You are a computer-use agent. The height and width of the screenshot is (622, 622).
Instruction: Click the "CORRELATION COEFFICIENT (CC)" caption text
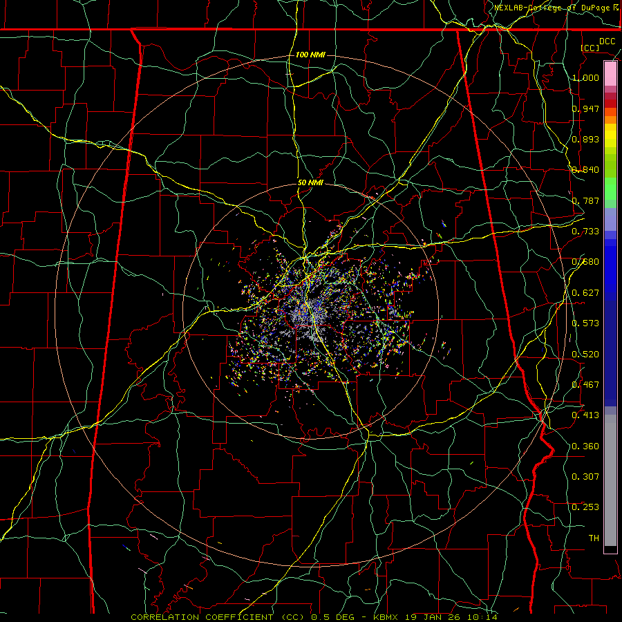tap(218, 617)
